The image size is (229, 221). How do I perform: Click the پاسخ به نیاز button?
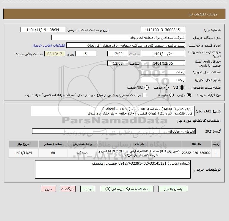click(x=173, y=189)
